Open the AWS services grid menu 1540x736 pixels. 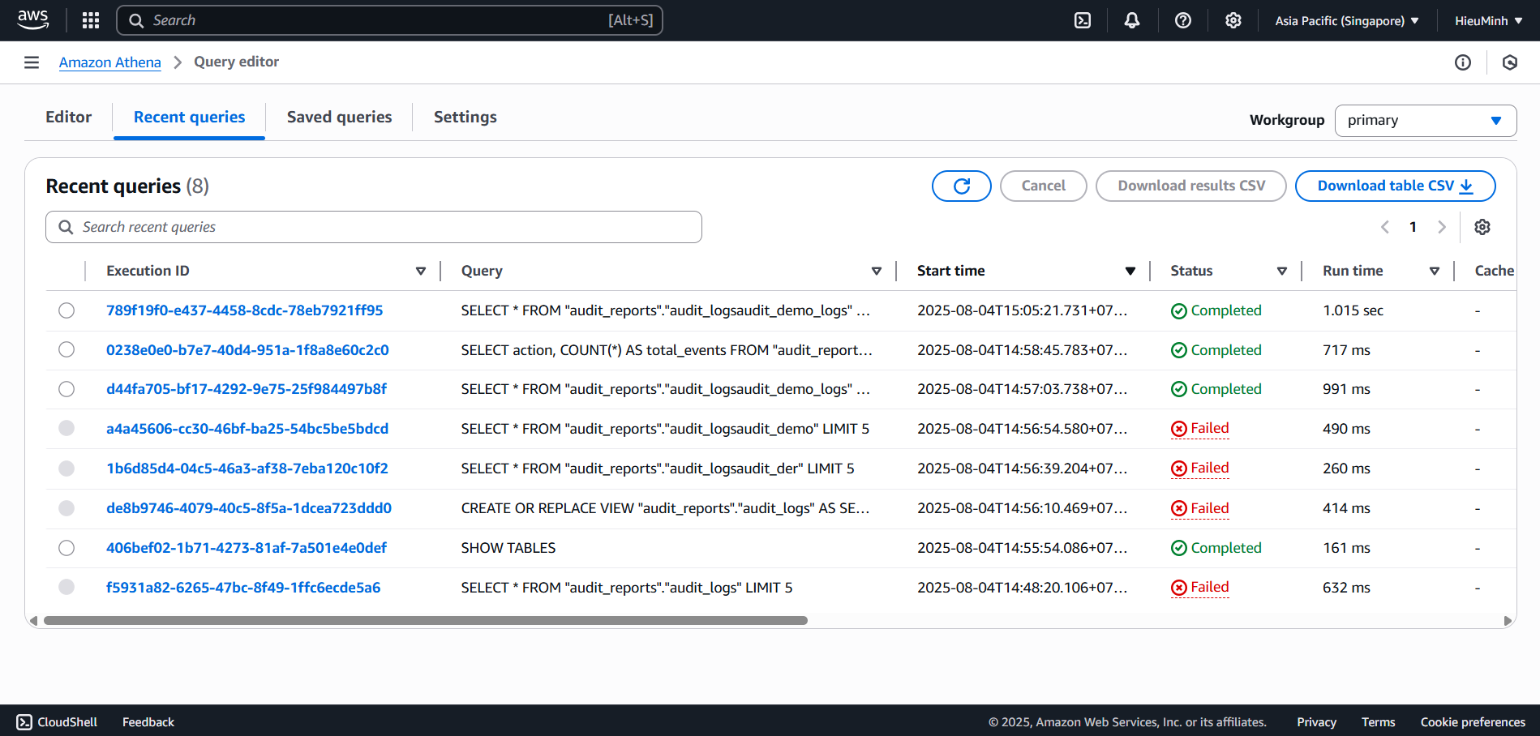pyautogui.click(x=91, y=20)
